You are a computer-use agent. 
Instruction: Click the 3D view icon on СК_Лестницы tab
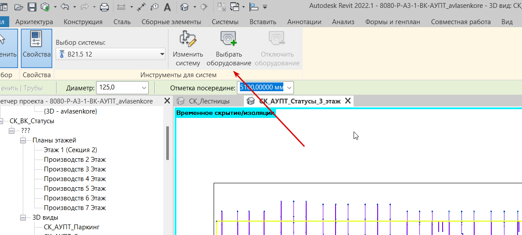(x=181, y=101)
